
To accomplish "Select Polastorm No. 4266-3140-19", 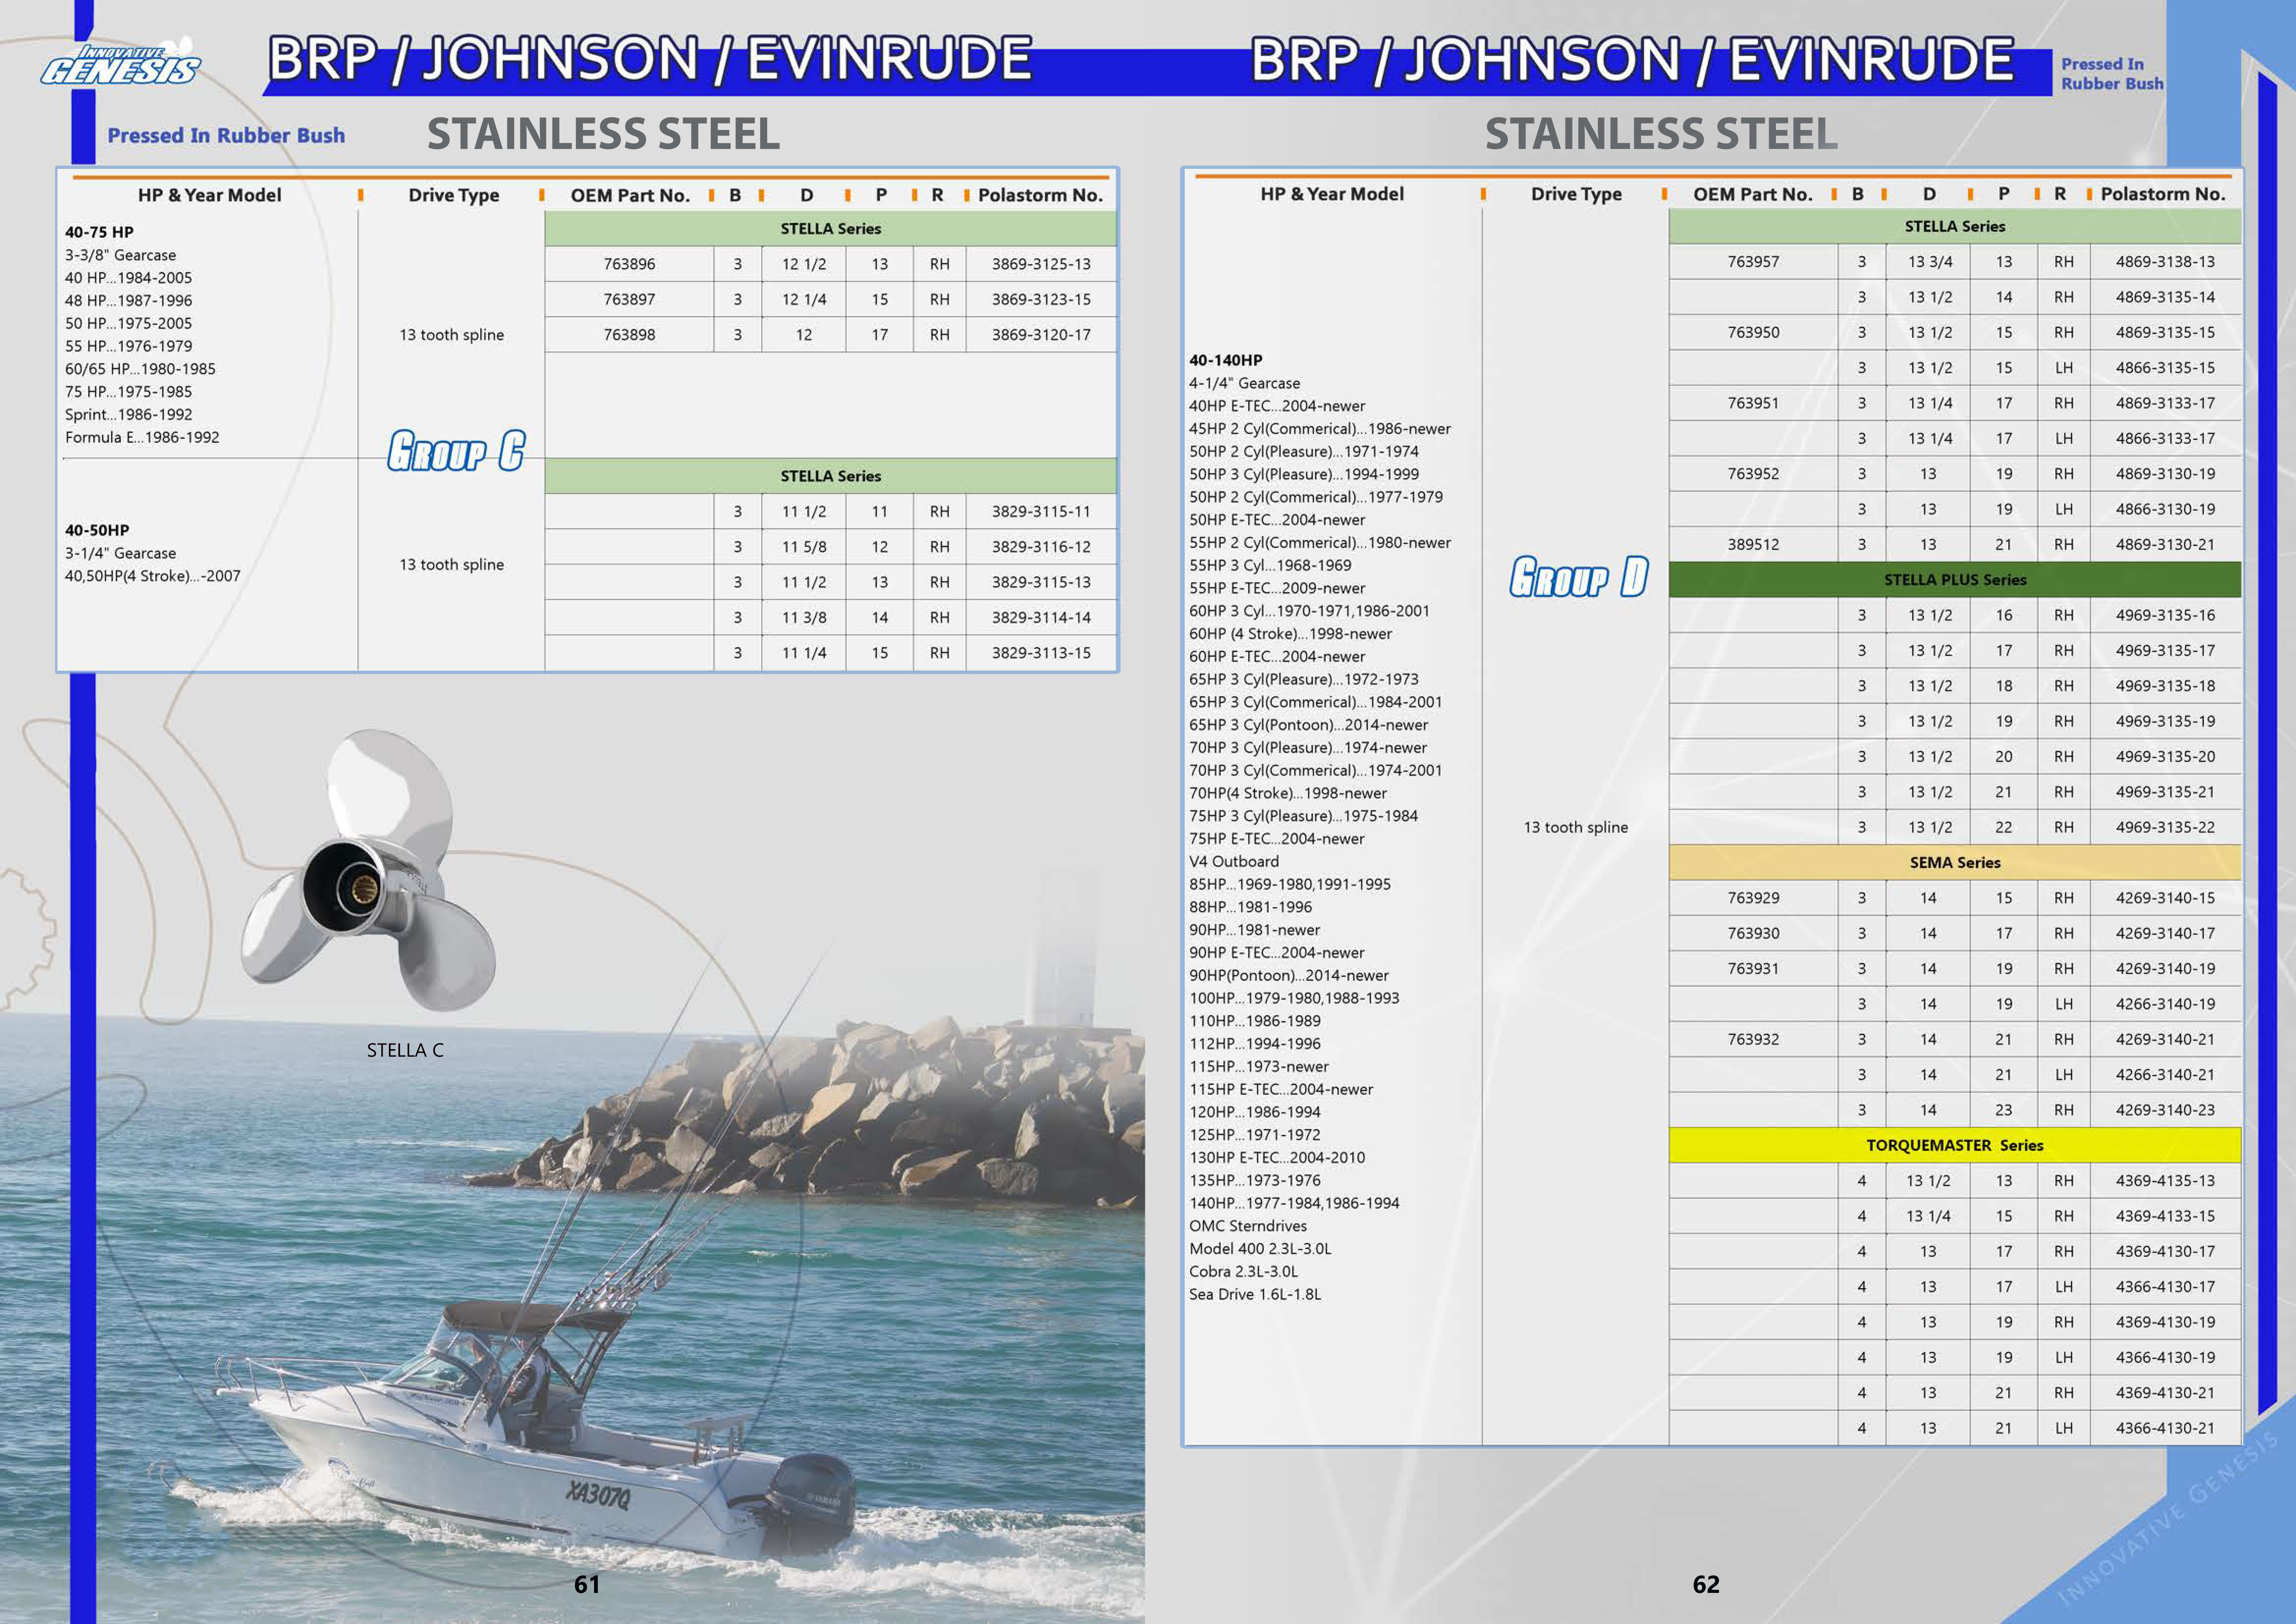I will tap(2165, 1004).
